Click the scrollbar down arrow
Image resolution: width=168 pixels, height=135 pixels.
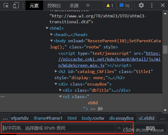coord(165,110)
